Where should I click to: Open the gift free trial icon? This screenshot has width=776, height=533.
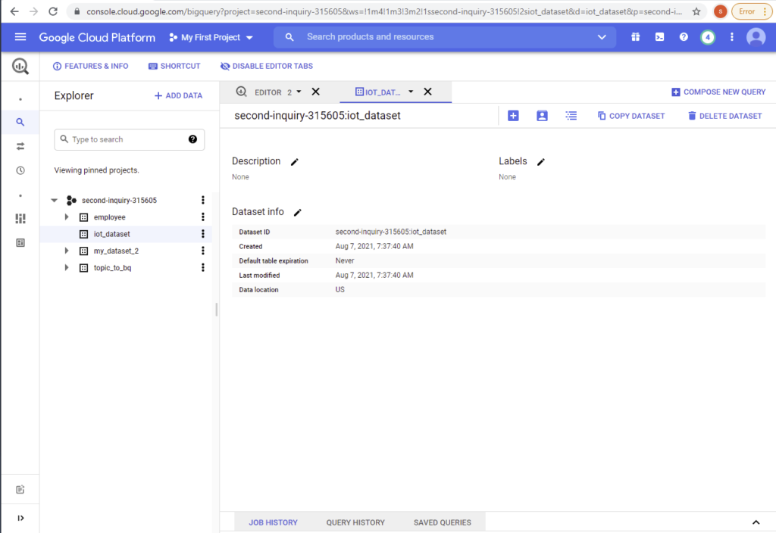coord(636,37)
